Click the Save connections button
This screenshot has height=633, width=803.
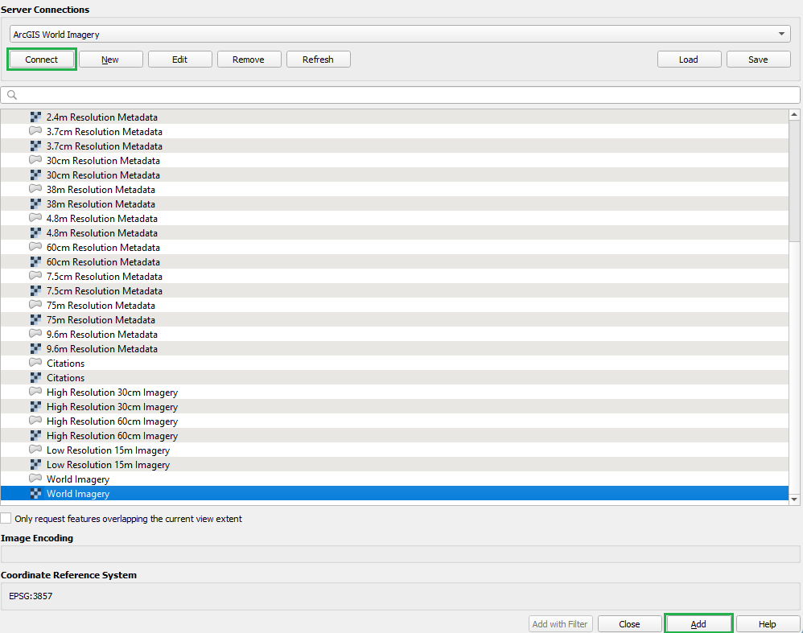(x=758, y=60)
